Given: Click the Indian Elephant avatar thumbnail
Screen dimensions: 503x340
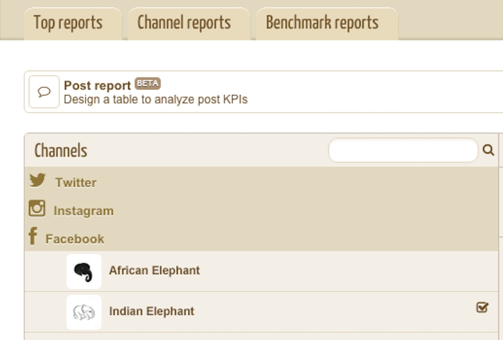Looking at the screenshot, I should tap(84, 312).
